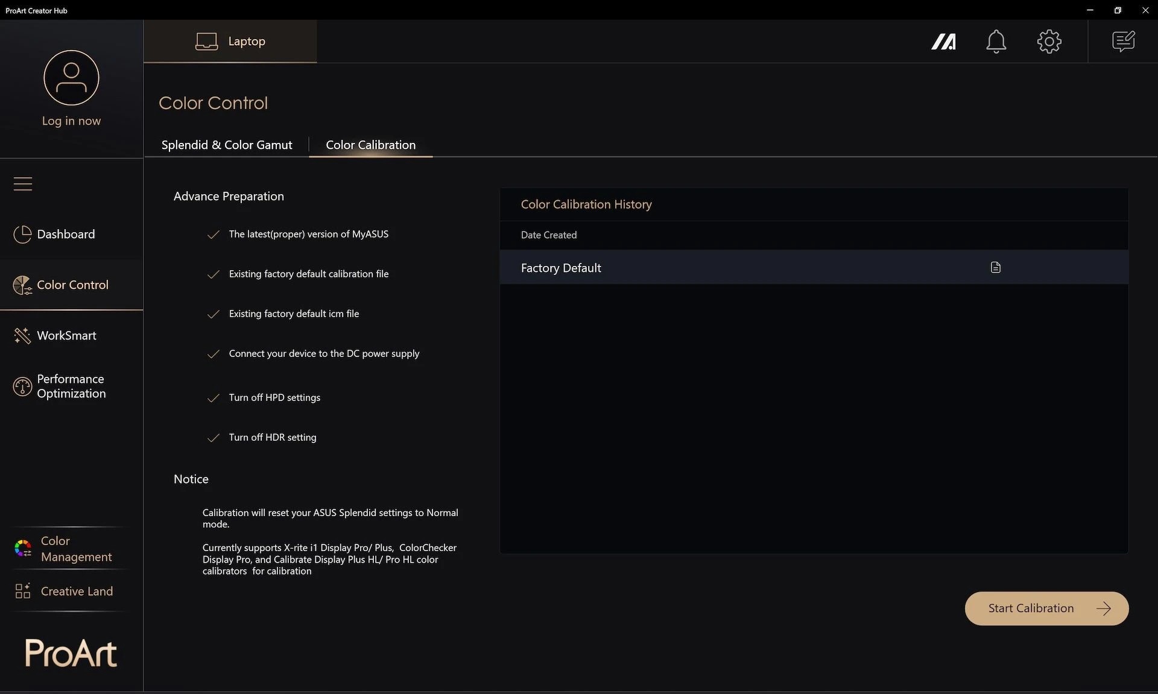Select the Color Calibration tab
Screen dimensions: 1158x694
click(x=370, y=145)
